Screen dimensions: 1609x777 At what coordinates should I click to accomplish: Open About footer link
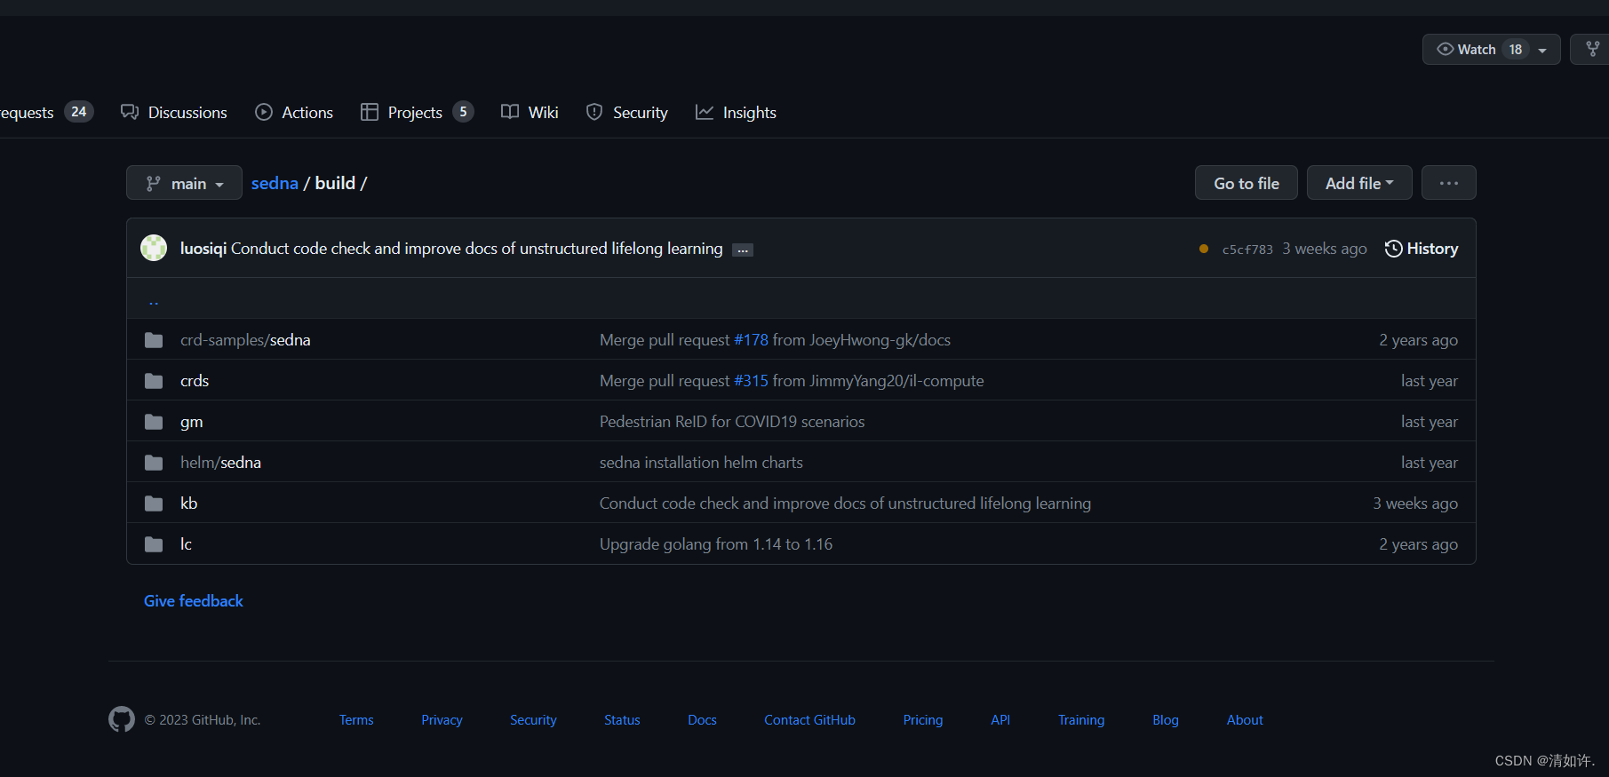point(1245,720)
